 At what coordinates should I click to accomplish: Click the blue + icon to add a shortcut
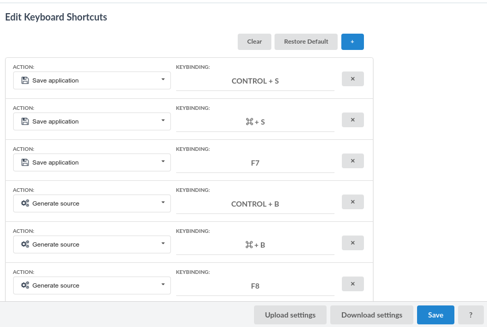(x=352, y=42)
